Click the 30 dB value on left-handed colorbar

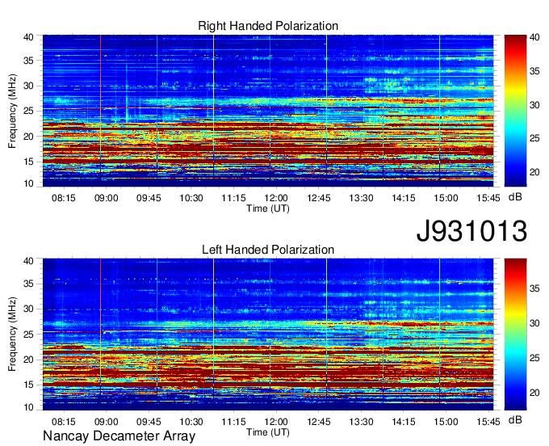point(534,323)
